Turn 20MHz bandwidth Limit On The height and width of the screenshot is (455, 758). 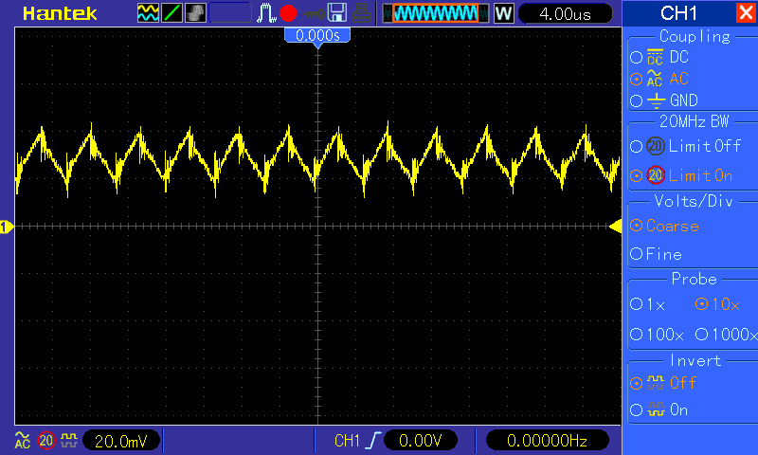pos(681,175)
